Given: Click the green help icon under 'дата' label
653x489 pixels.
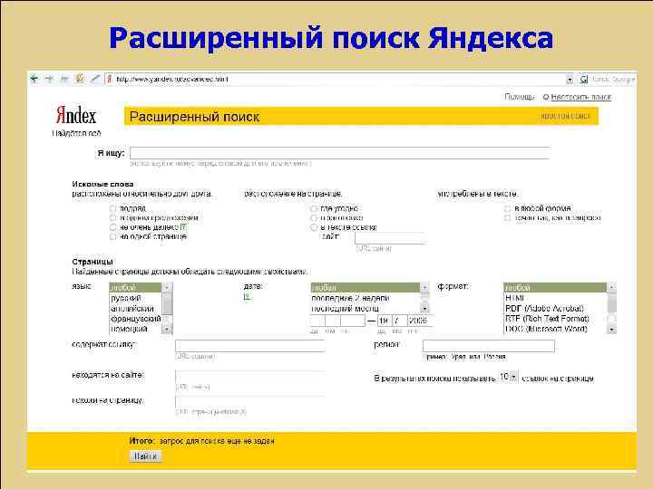Looking at the screenshot, I should pos(247,296).
